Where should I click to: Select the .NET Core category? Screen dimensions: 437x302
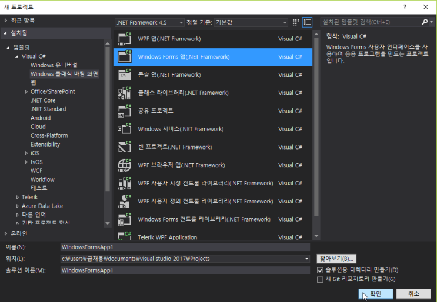pyautogui.click(x=43, y=100)
